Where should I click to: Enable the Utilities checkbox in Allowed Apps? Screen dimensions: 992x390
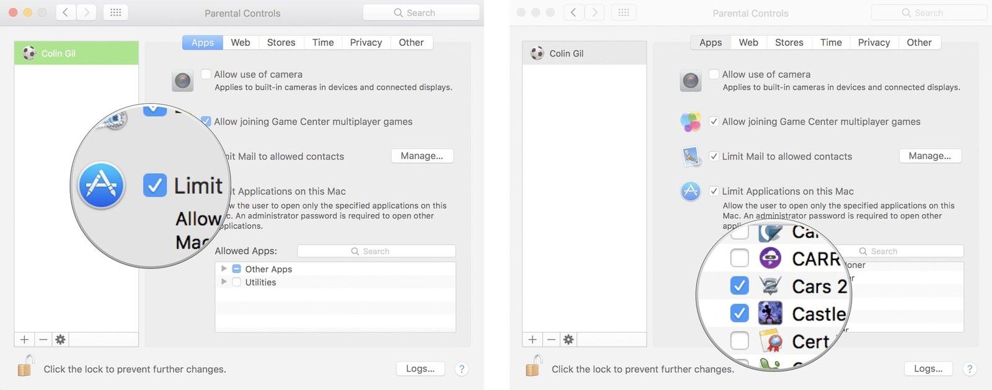tap(236, 282)
